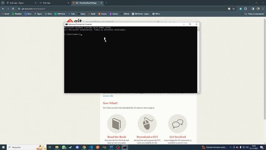Click the Command Prompt scroll up arrow

coord(199,27)
